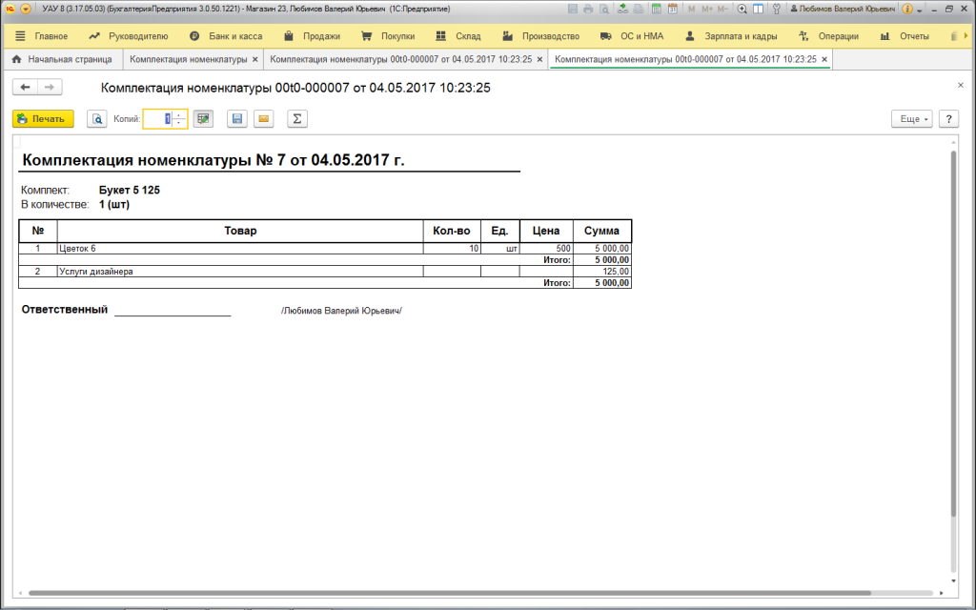
Task: Click the document title Комплектация номенклатуры № 7
Action: click(213, 160)
